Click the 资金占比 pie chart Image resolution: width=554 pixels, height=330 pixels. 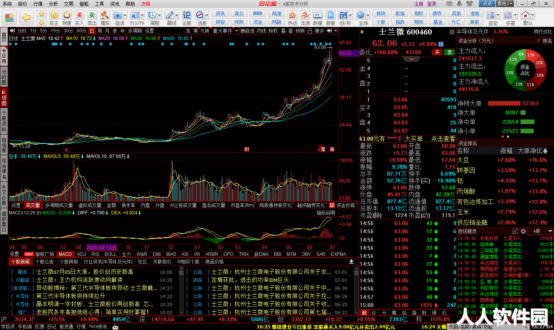525,70
